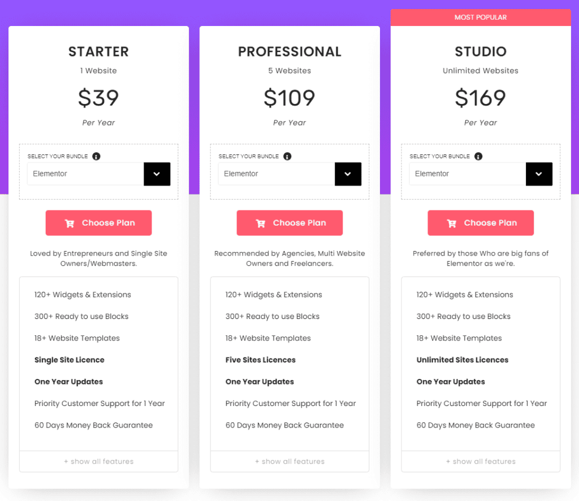This screenshot has width=579, height=501.
Task: Show all features for the Professional plan
Action: 289,461
